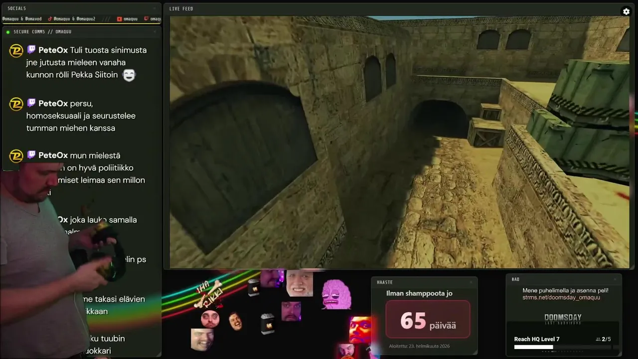Click the 'Ilman shamppoota jo' heading
Image resolution: width=638 pixels, height=359 pixels.
tap(419, 293)
